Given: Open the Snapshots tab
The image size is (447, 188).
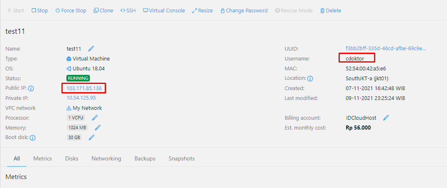Looking at the screenshot, I should coord(181,158).
